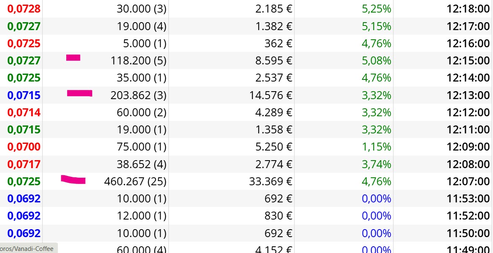
Task: Click volume 19.000 (1)
Action: pyautogui.click(x=142, y=130)
